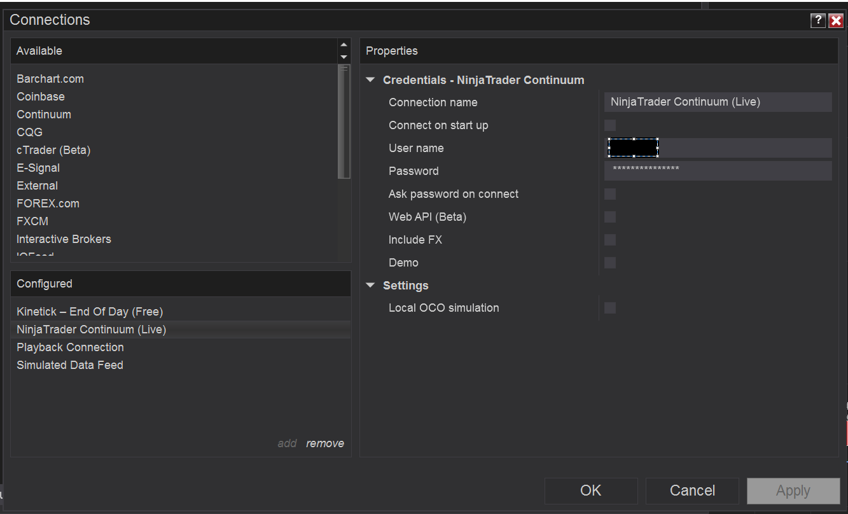Screen dimensions: 848x514
Task: Click the Cancel button
Action: click(x=692, y=490)
